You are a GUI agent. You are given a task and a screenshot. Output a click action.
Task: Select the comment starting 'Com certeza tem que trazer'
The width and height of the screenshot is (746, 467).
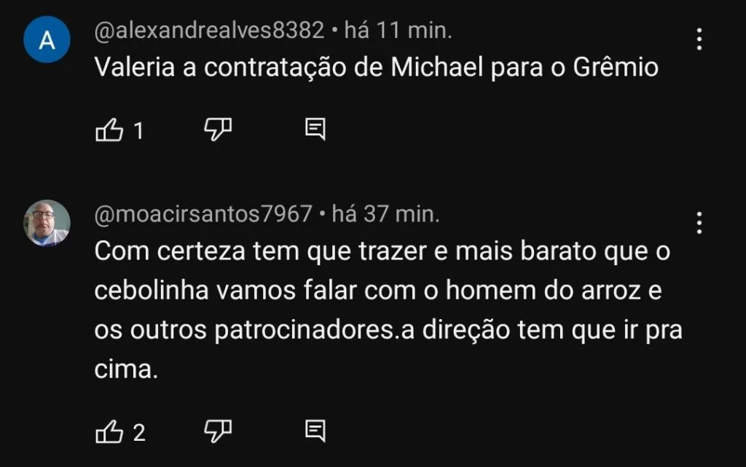[388, 310]
